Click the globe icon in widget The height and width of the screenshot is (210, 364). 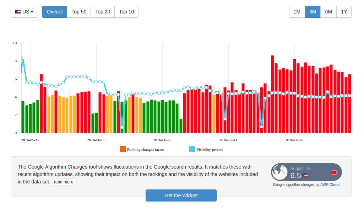[x=280, y=172]
